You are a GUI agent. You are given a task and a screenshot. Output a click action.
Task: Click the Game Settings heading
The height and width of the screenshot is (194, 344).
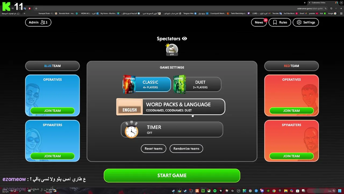click(x=172, y=67)
